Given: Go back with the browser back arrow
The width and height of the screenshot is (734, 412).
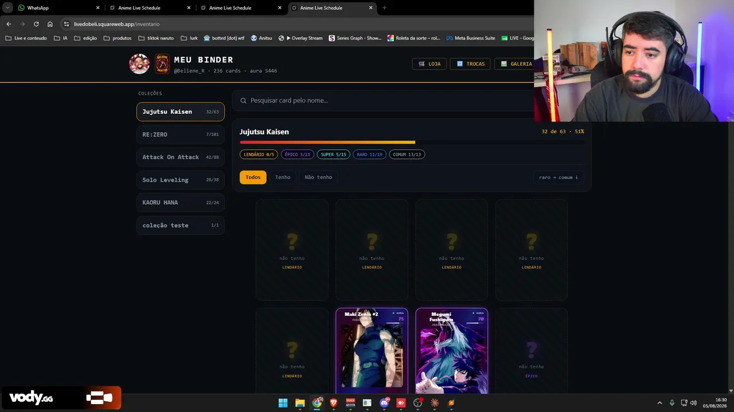Looking at the screenshot, I should (x=9, y=24).
